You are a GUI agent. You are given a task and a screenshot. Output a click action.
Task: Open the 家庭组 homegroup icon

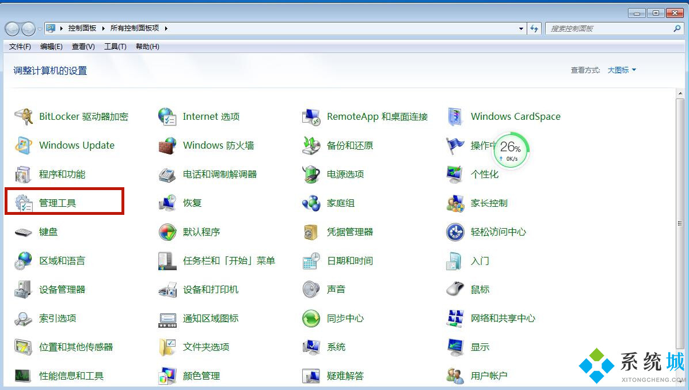(x=311, y=203)
